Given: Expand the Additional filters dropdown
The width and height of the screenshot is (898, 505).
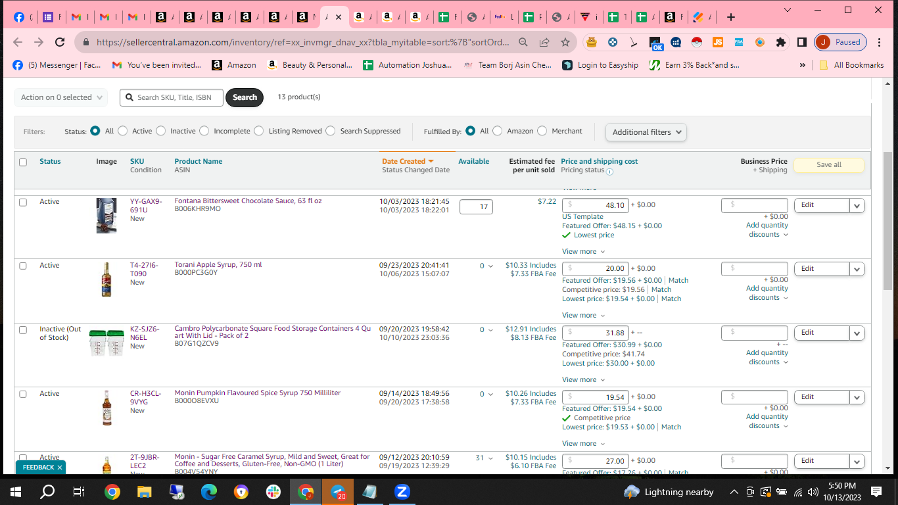Looking at the screenshot, I should 646,132.
